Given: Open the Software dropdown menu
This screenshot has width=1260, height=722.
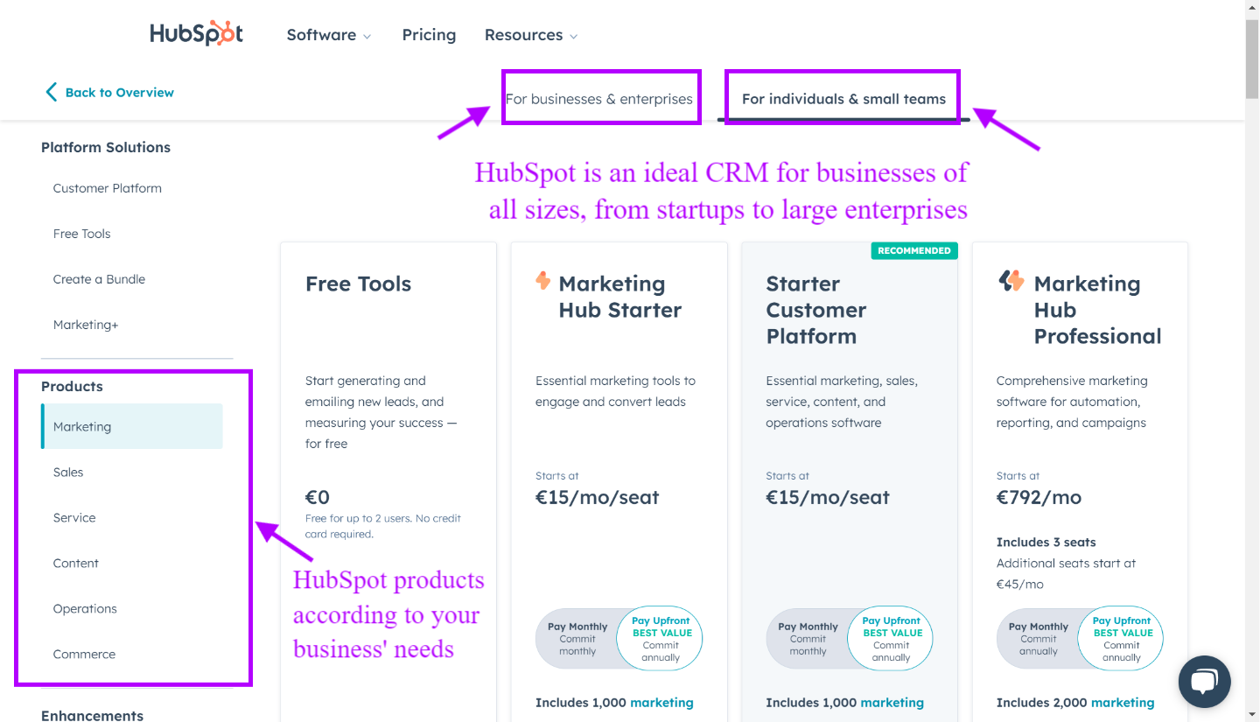Looking at the screenshot, I should [328, 35].
